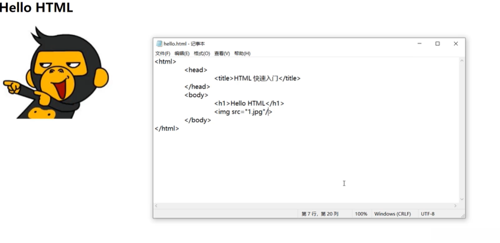
Task: Open the 格式(O) menu
Action: 202,53
